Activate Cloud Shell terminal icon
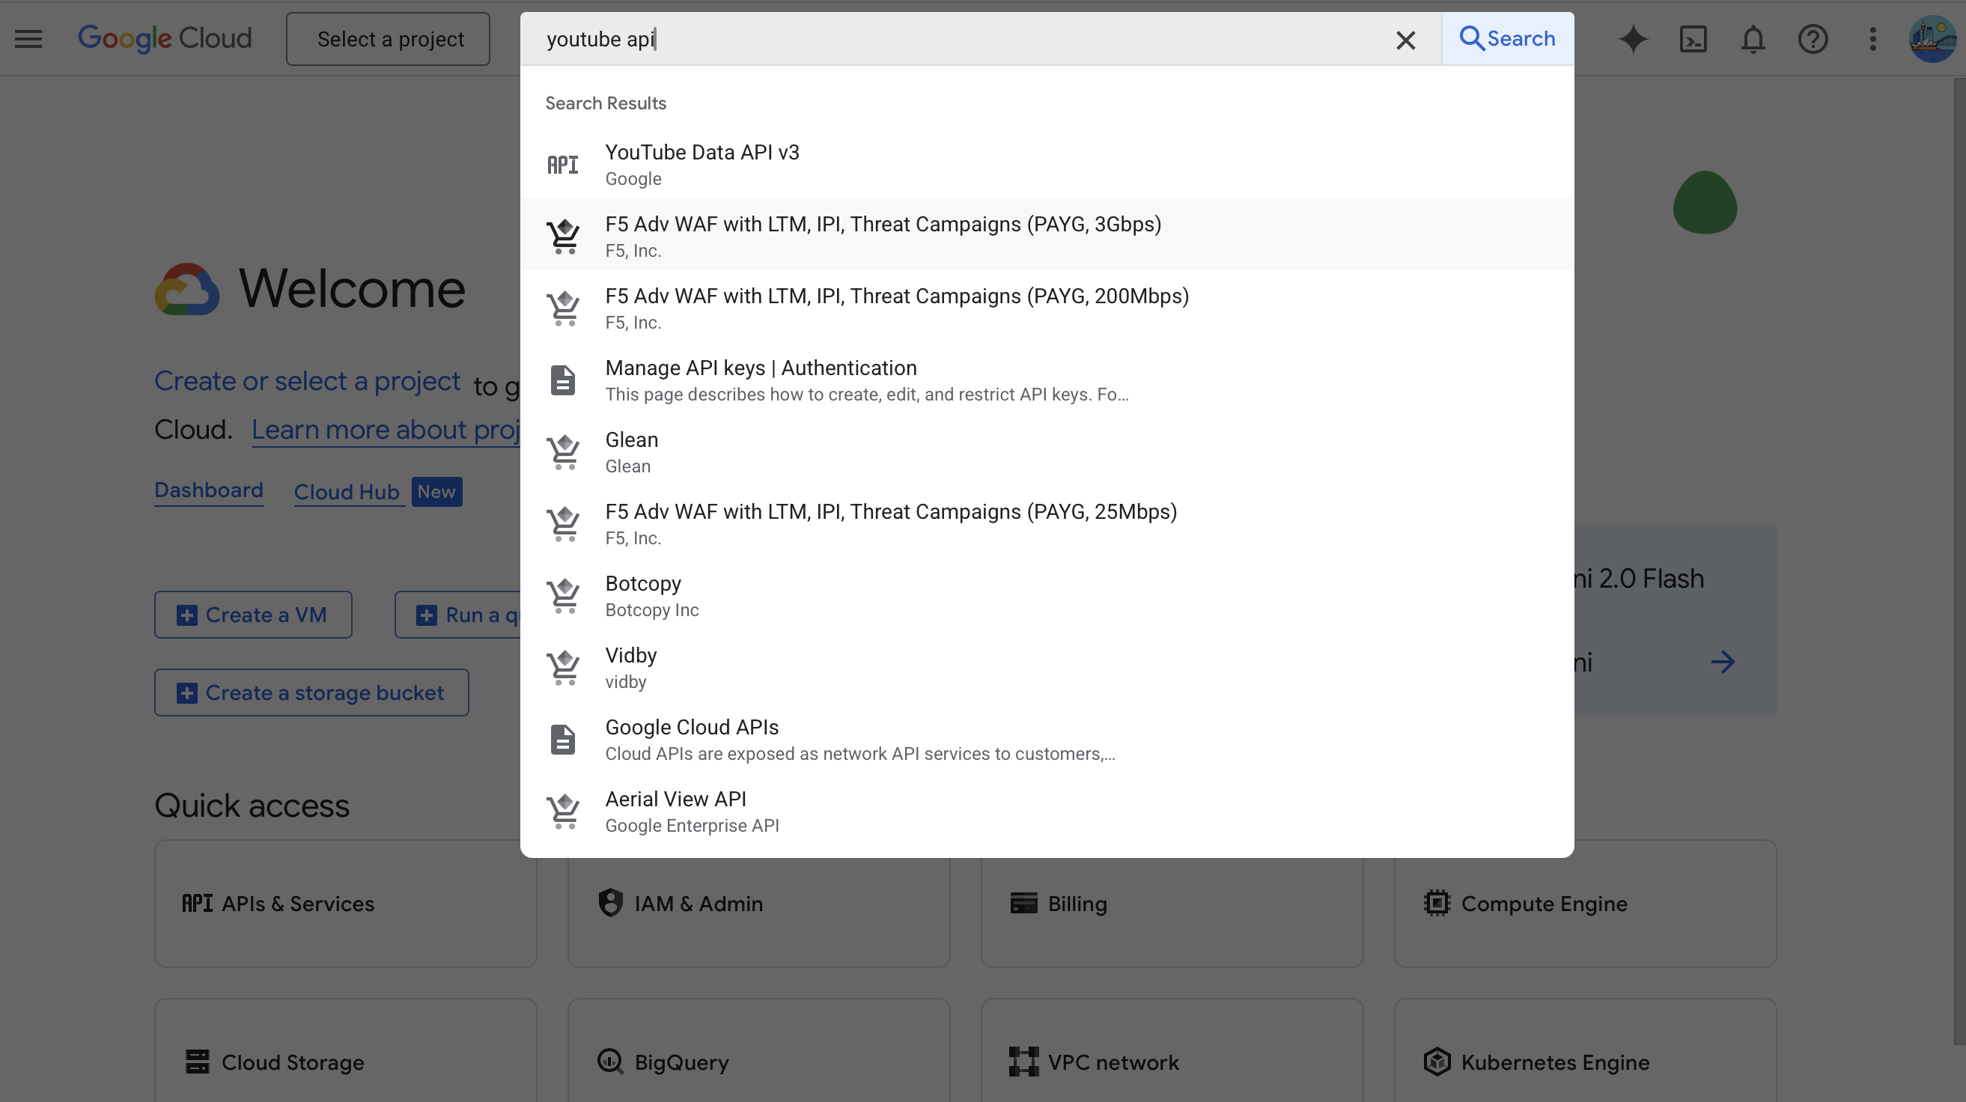This screenshot has height=1102, width=1966. point(1693,39)
